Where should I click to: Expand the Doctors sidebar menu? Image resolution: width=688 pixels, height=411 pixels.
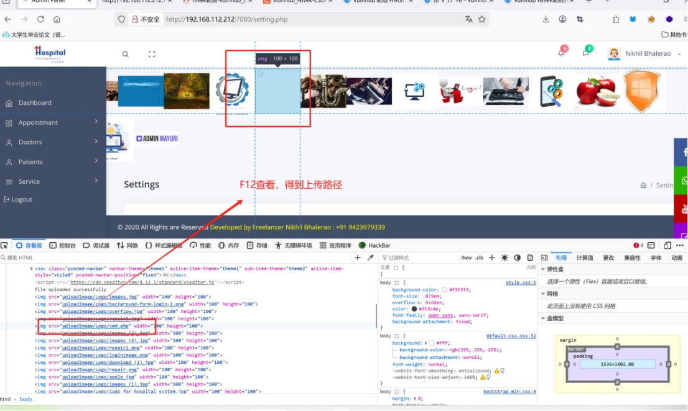point(53,142)
